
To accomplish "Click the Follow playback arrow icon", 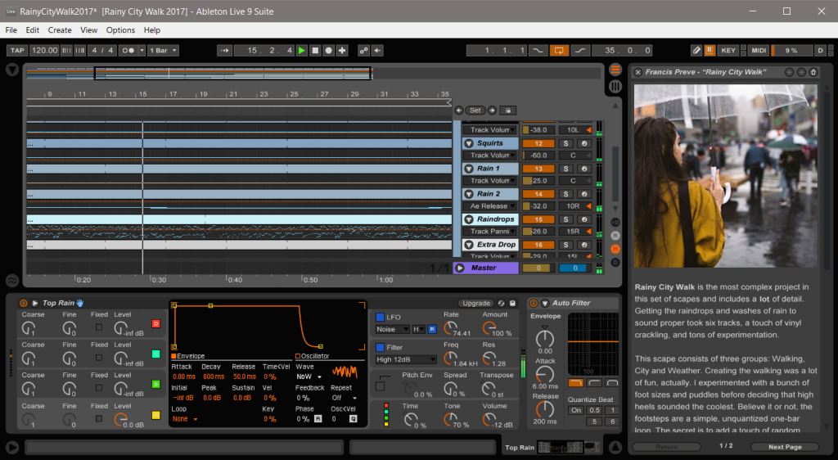I will pos(225,51).
